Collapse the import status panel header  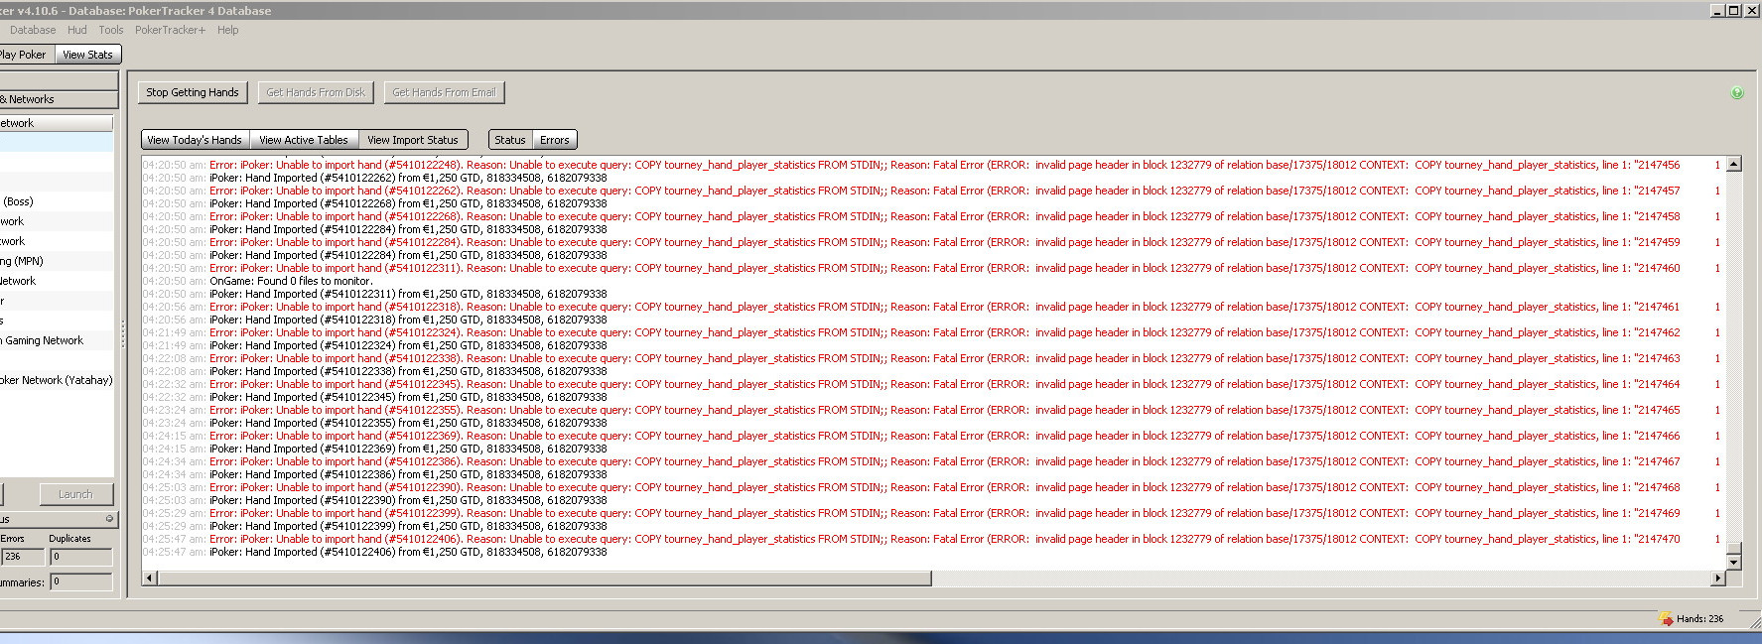(x=109, y=519)
